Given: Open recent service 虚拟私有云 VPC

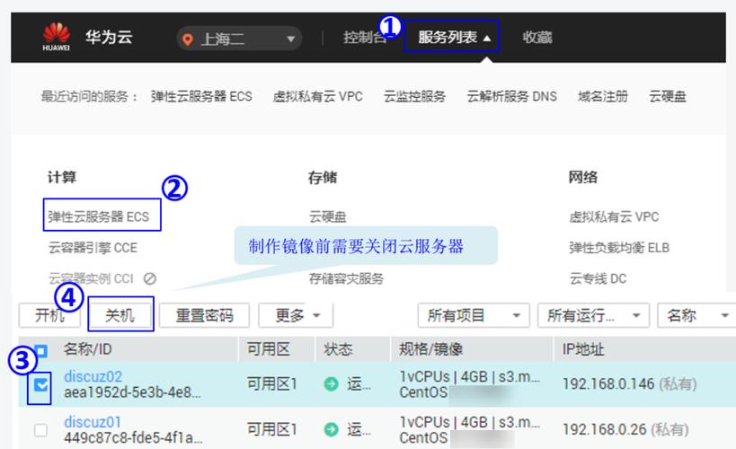Looking at the screenshot, I should [x=318, y=96].
